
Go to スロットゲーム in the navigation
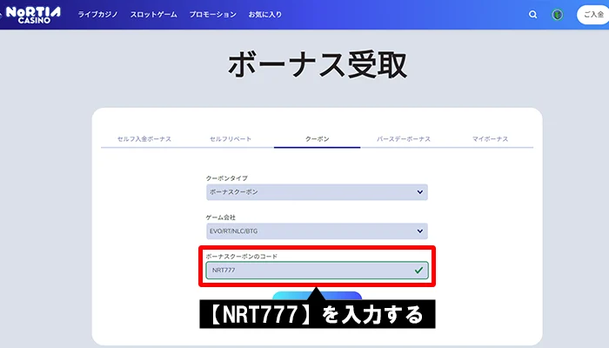click(154, 15)
